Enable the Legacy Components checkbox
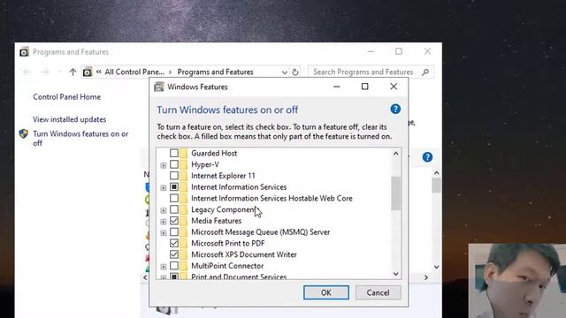Viewport: 566px width, 318px height. point(174,209)
